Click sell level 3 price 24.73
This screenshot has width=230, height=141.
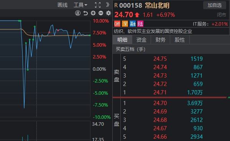160,76
